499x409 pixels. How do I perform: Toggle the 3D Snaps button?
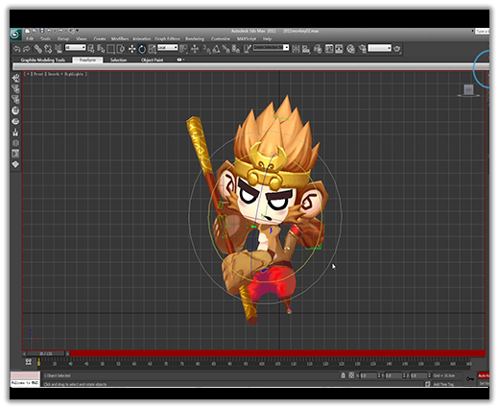pos(206,49)
